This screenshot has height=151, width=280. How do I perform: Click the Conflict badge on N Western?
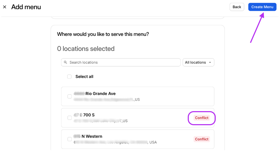(202, 139)
